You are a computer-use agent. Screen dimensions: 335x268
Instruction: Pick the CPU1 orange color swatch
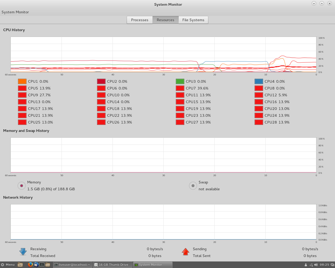click(22, 81)
